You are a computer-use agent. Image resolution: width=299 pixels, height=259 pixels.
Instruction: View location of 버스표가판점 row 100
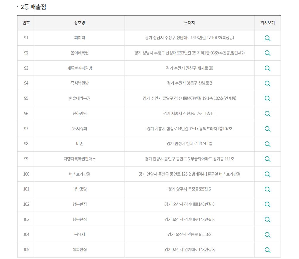[267, 174]
